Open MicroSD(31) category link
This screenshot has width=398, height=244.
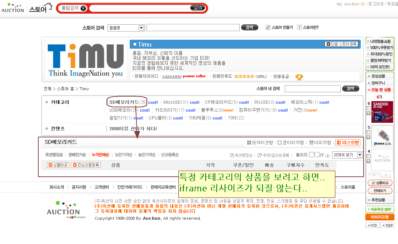[x=176, y=102]
